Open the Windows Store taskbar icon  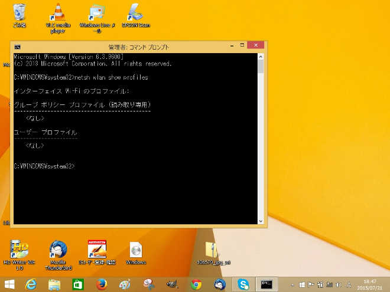[x=77, y=284]
